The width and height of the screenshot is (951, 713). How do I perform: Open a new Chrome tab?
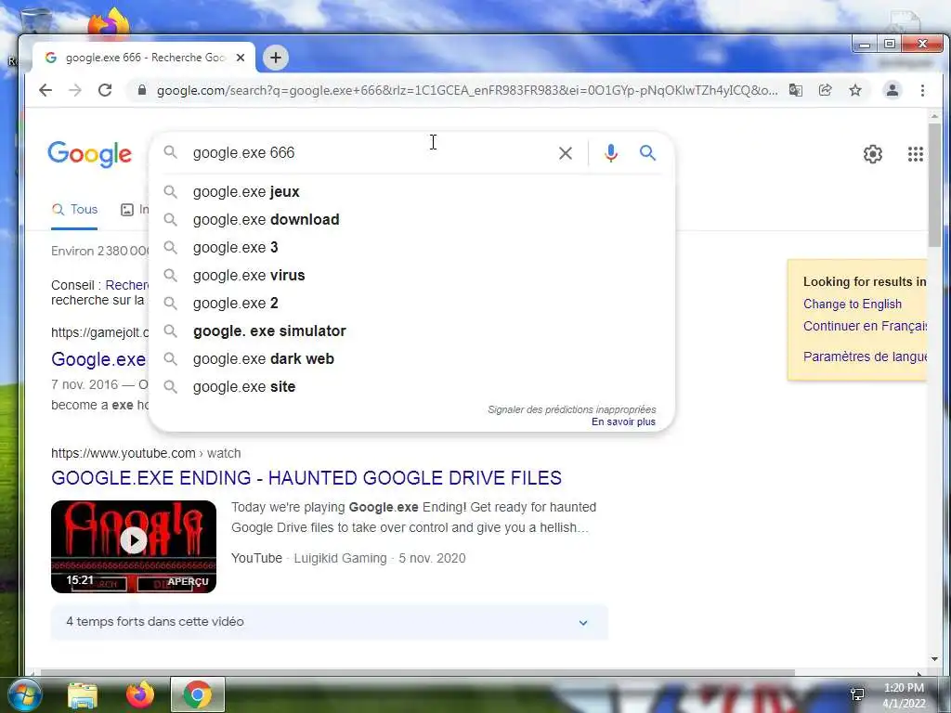[275, 58]
